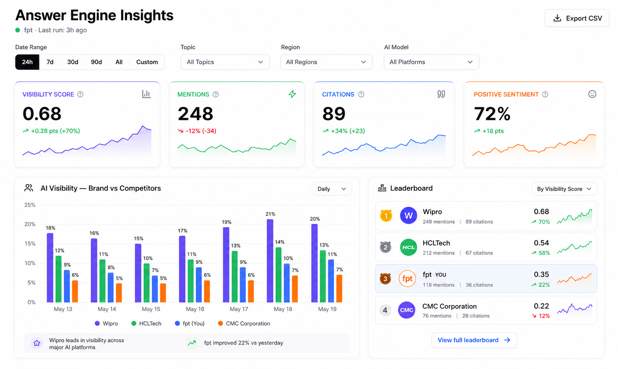The height and width of the screenshot is (369, 618).
Task: Toggle HCLTech series in chart legend
Action: [146, 323]
